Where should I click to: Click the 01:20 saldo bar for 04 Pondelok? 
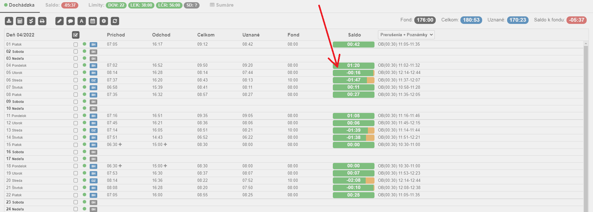353,65
